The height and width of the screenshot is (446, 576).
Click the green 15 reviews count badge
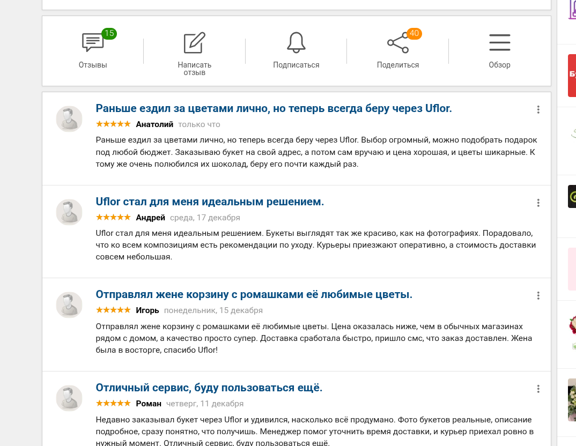pyautogui.click(x=109, y=33)
